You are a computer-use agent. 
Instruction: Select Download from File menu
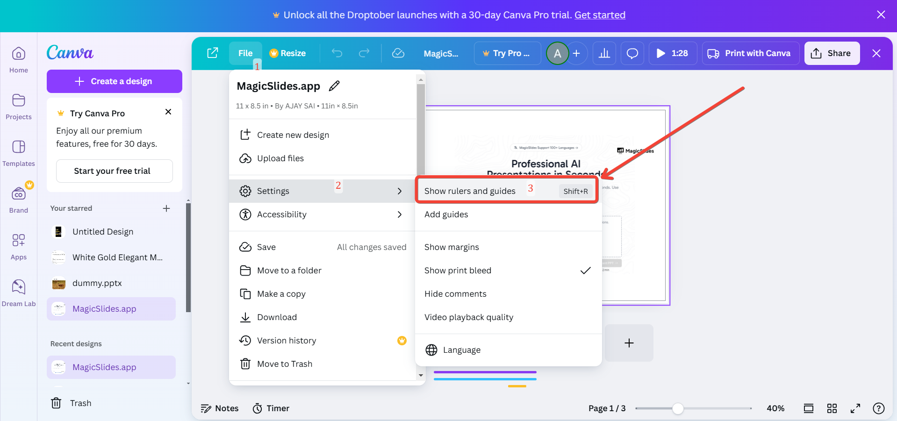[x=277, y=317]
